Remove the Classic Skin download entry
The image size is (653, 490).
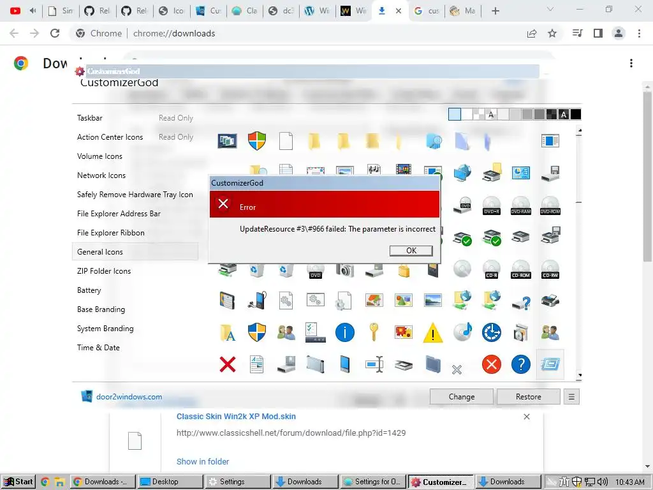pyautogui.click(x=526, y=417)
